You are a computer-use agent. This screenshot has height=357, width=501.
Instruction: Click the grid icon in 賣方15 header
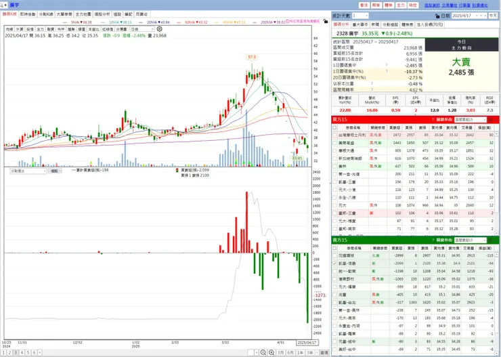(x=490, y=240)
